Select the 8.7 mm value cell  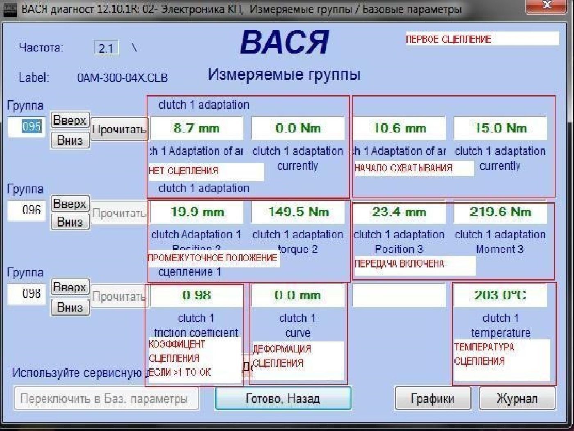click(x=197, y=128)
